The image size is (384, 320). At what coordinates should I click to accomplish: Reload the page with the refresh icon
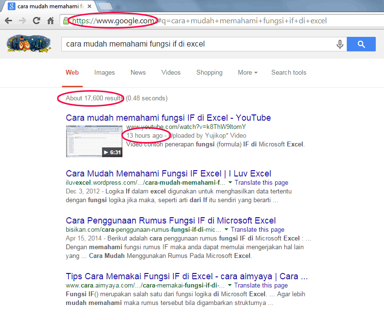pyautogui.click(x=36, y=21)
